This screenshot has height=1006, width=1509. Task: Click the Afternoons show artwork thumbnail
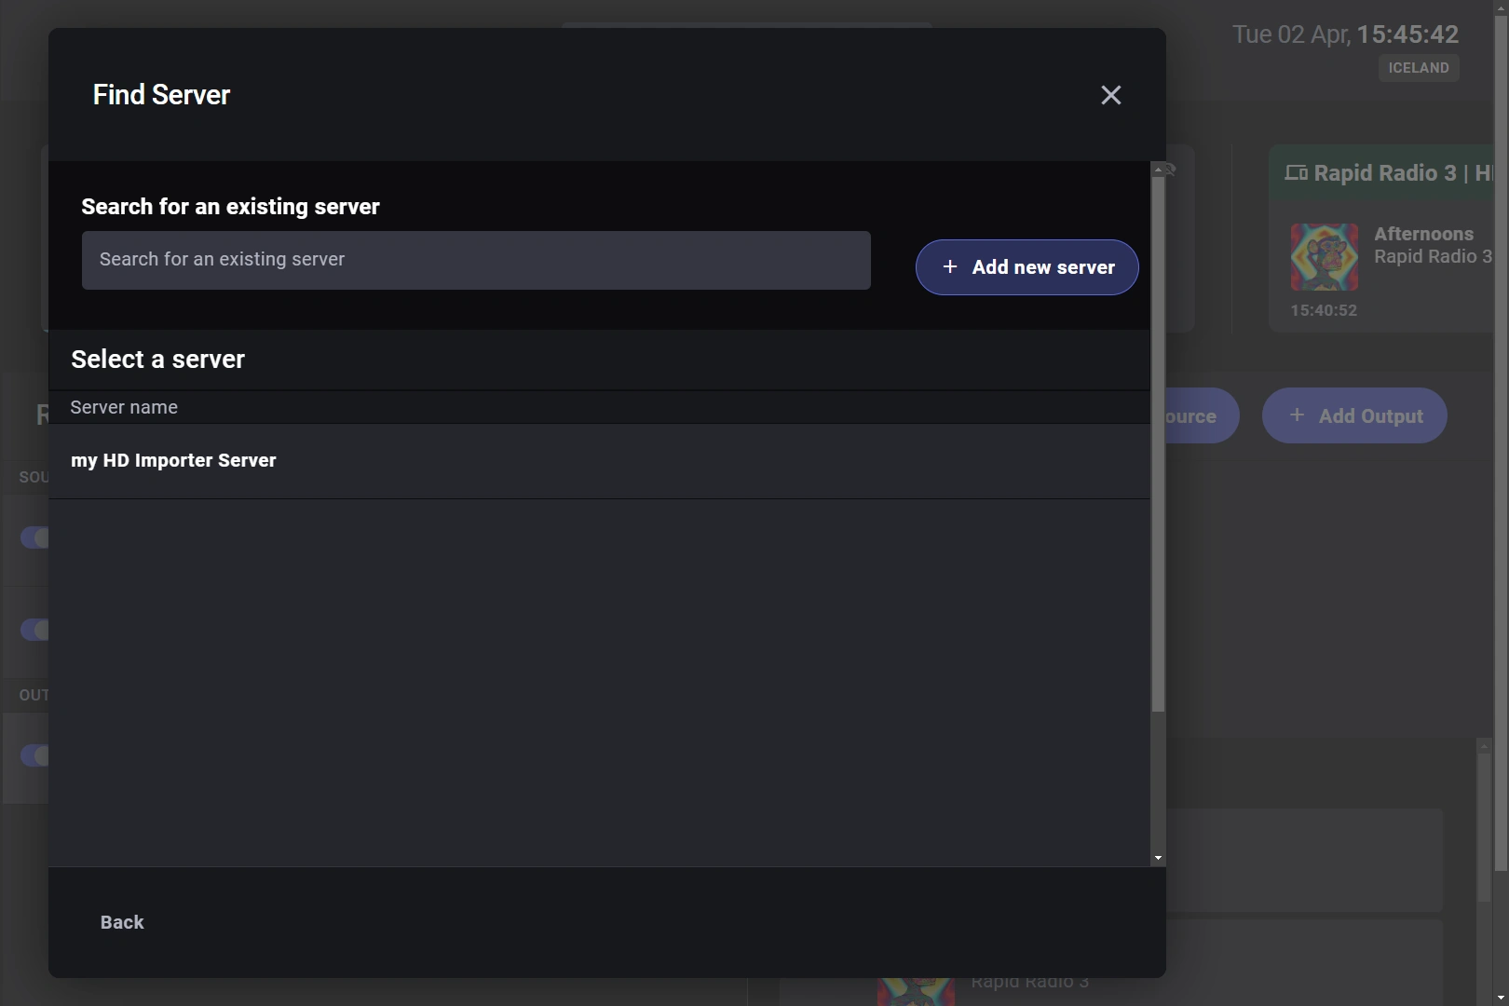click(1324, 257)
